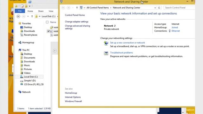
Task: Select Pictures folder under This PC
Action: pos(28,69)
